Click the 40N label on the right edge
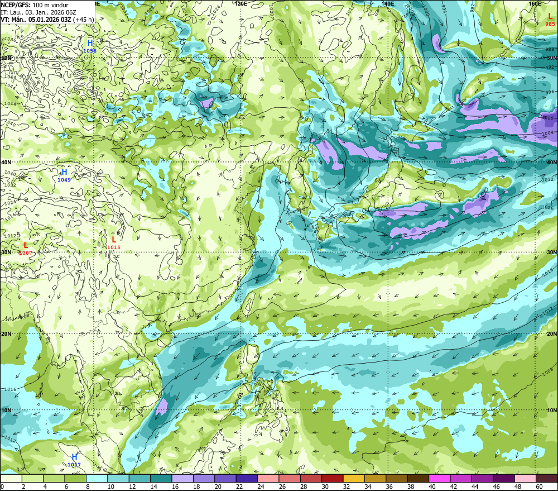The image size is (558, 491). (552, 162)
